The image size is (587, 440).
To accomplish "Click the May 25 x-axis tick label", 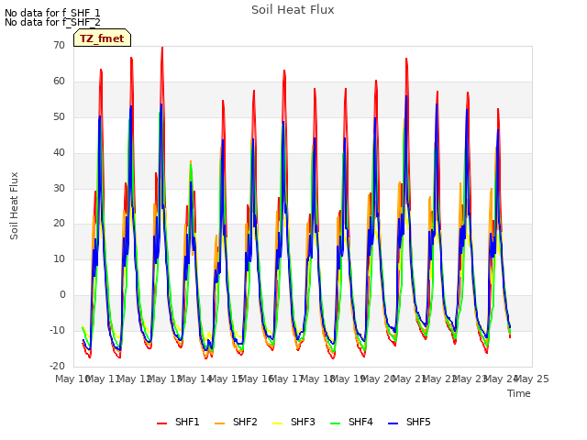I will point(532,379).
